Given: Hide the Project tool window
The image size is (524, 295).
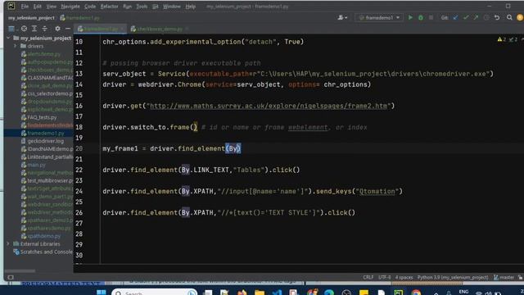Looking at the screenshot, I should (x=68, y=29).
